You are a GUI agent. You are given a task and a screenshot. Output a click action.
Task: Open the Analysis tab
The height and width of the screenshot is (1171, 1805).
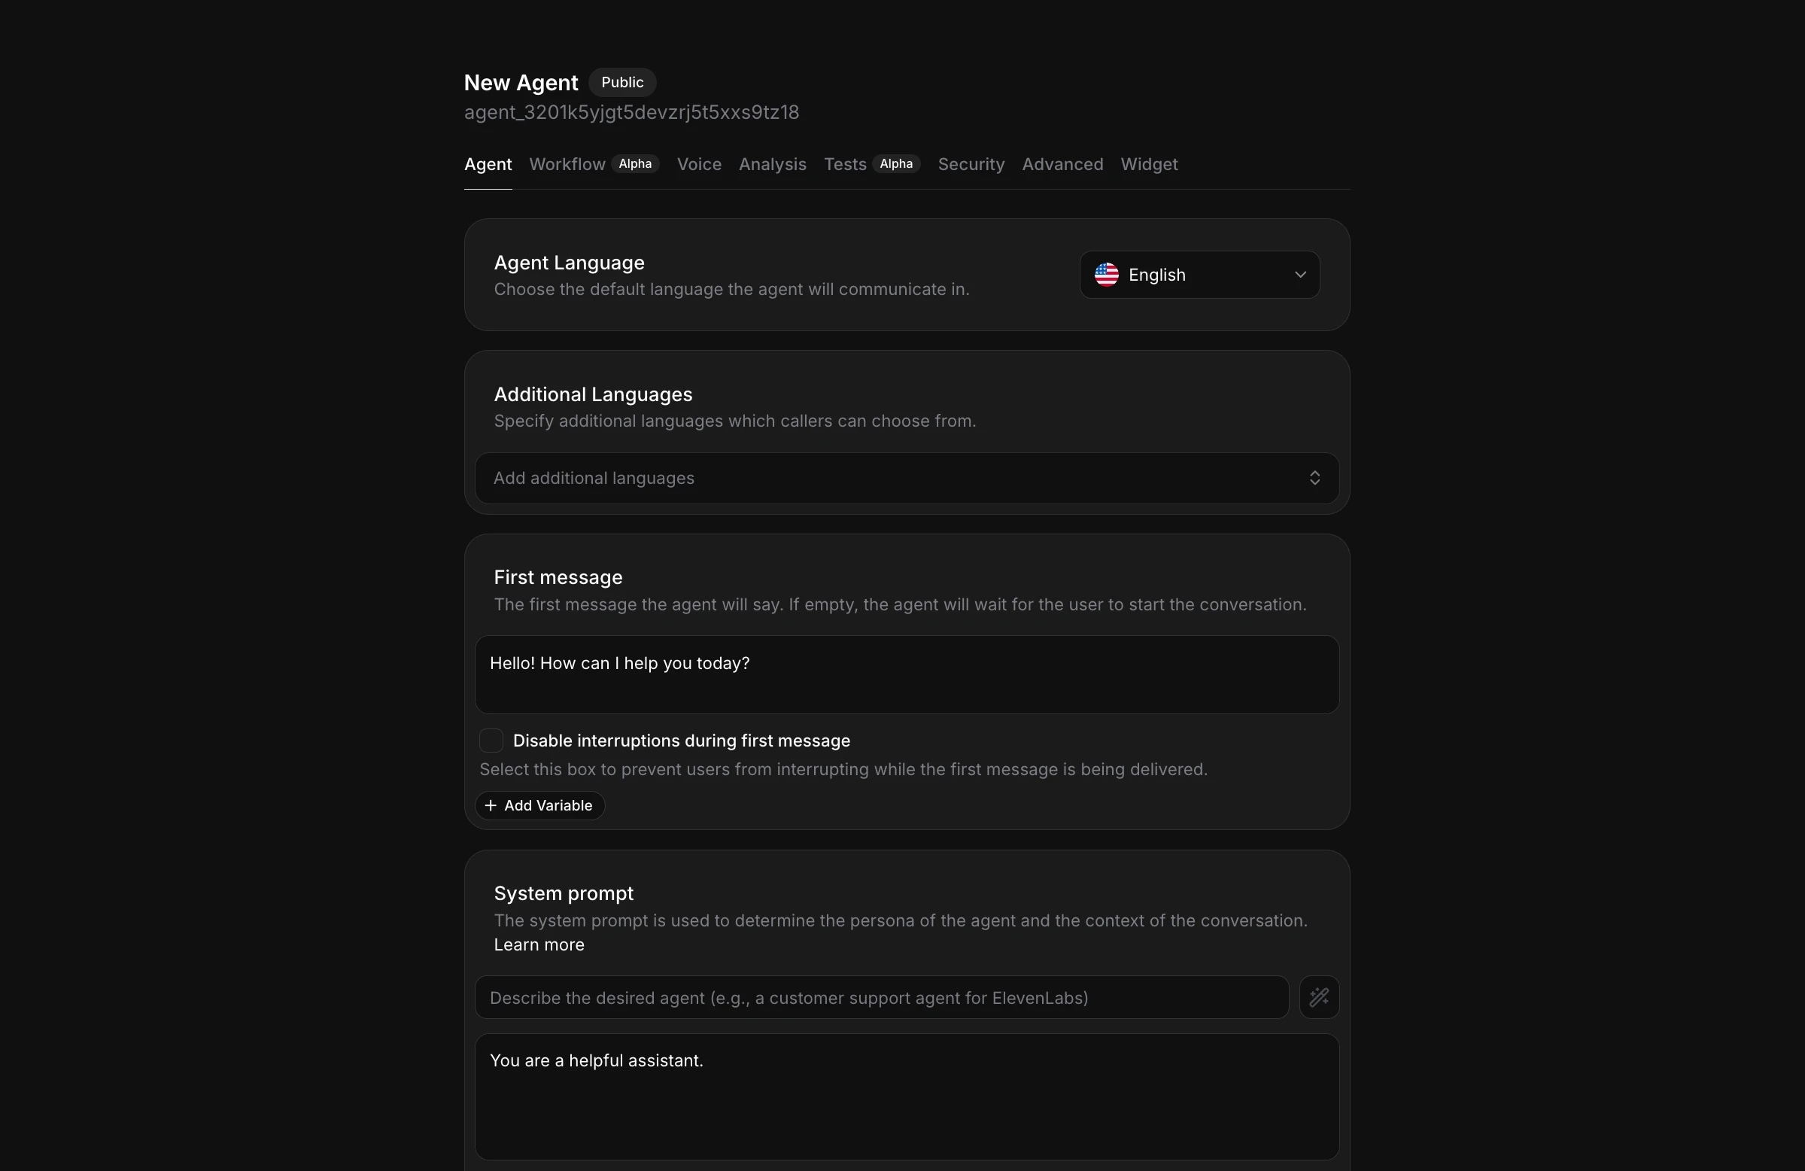click(772, 164)
